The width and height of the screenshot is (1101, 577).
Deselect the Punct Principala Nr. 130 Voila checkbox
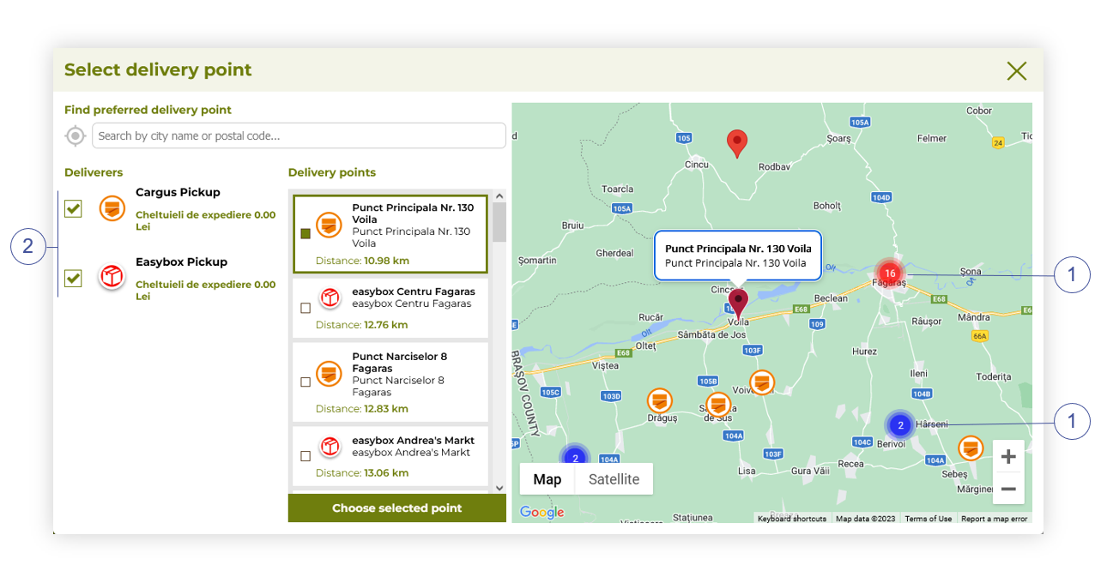pyautogui.click(x=305, y=233)
